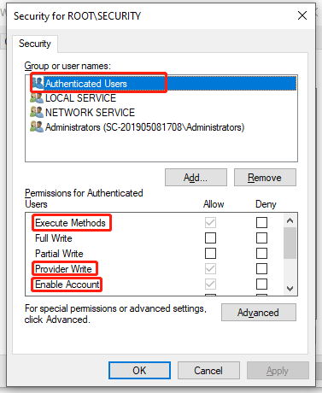Tick Deny for Execute Methods
322x393 pixels.
point(261,222)
